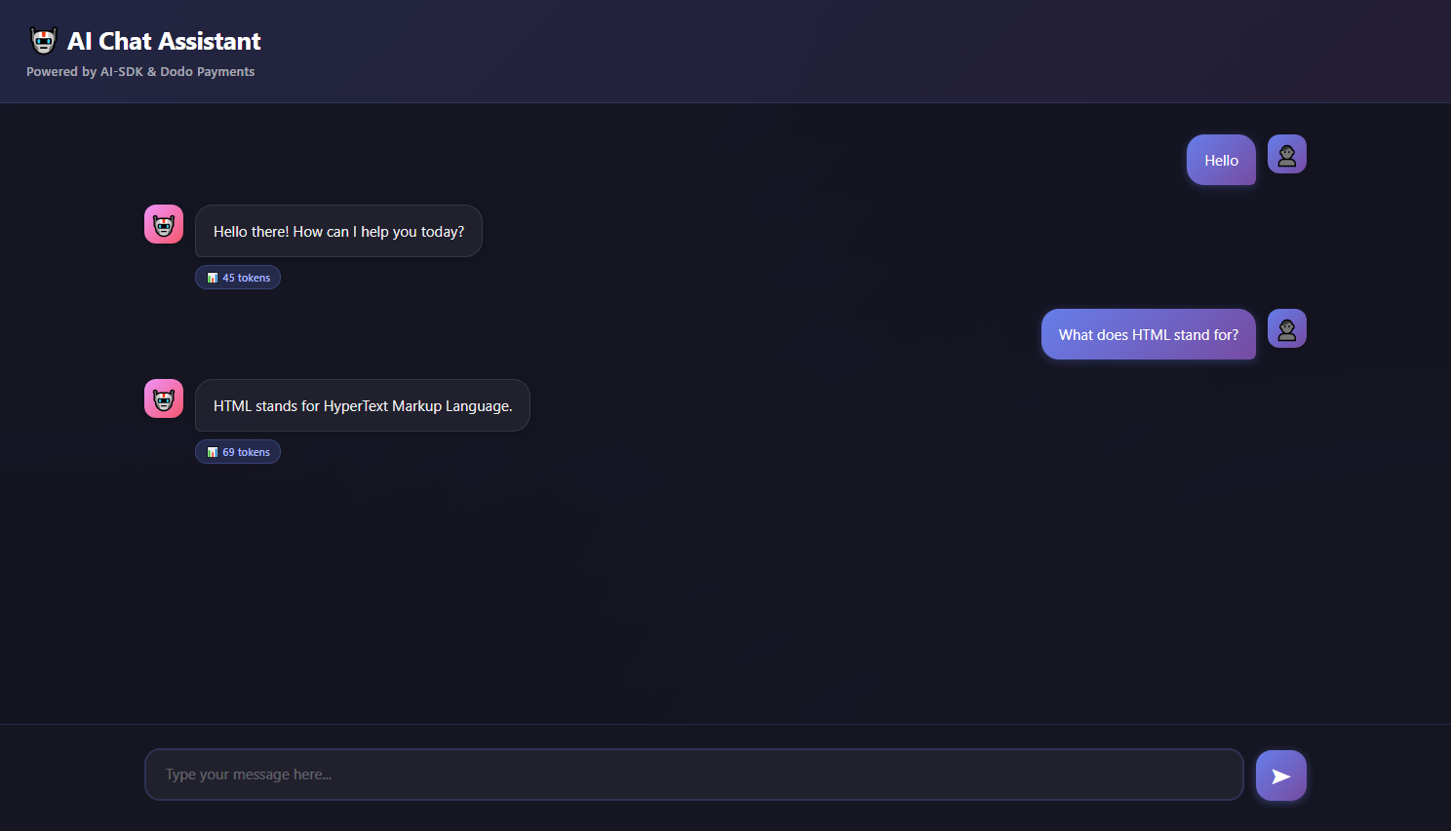Click the user avatar beside the HTML question

click(x=1286, y=328)
